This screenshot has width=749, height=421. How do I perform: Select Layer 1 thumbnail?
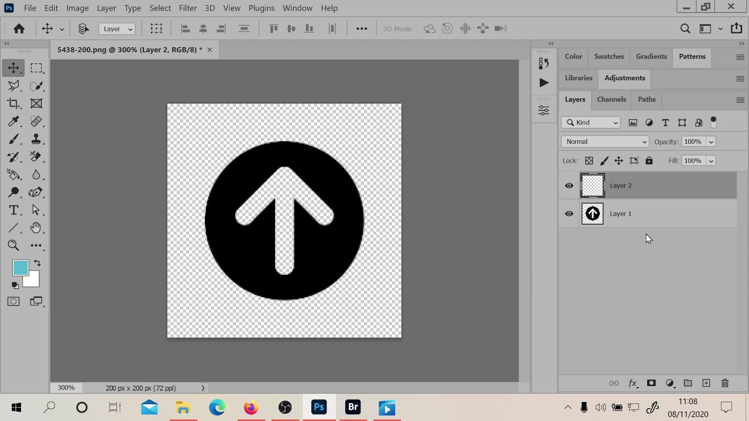(592, 214)
